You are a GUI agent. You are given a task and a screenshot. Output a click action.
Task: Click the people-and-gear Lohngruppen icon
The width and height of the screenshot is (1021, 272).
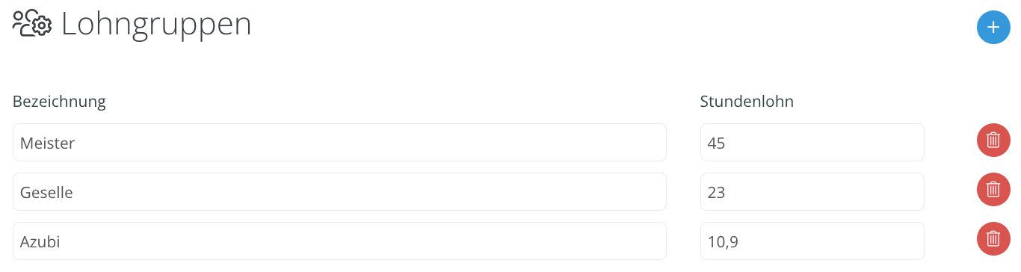pos(31,24)
